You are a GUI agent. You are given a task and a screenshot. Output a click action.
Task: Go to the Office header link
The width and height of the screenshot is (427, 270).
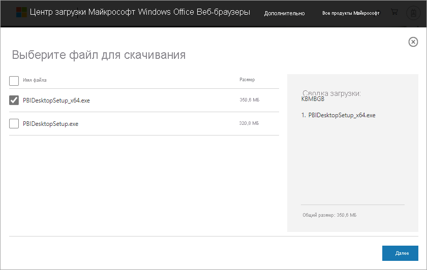tap(184, 12)
